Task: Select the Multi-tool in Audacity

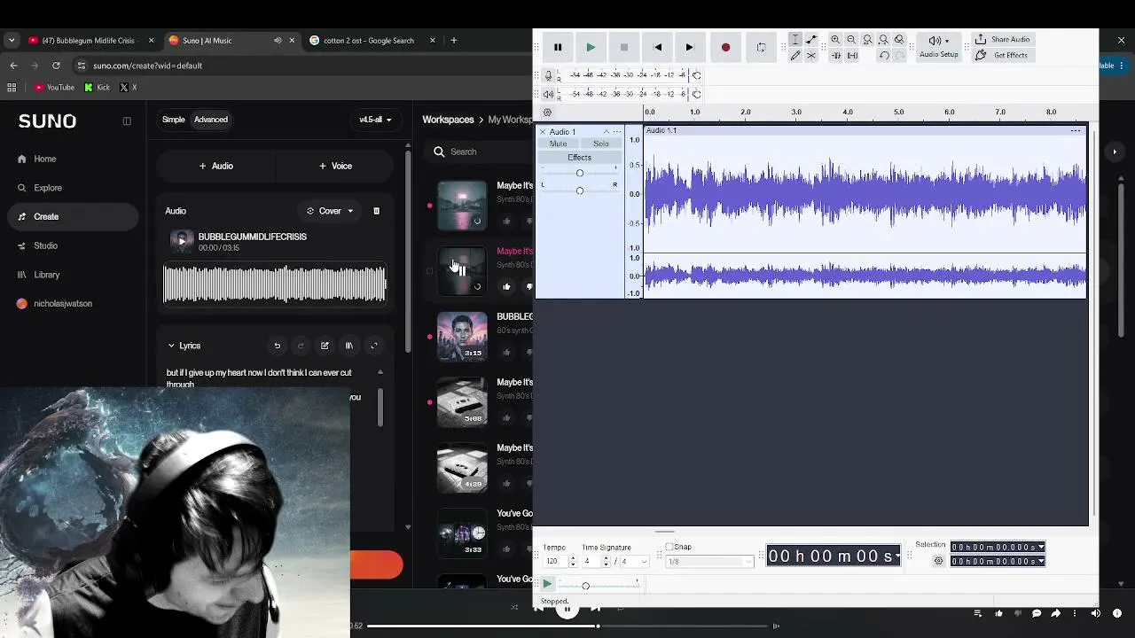Action: click(x=811, y=56)
